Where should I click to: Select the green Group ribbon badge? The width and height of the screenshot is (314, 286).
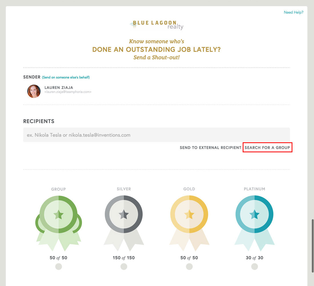click(x=59, y=223)
